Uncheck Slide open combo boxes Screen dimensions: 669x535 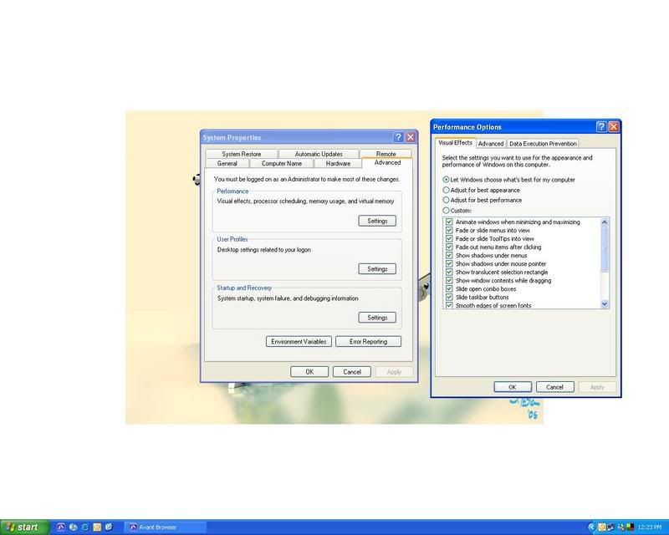[x=449, y=288]
